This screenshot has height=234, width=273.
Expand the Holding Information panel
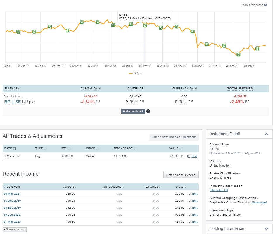point(266,229)
